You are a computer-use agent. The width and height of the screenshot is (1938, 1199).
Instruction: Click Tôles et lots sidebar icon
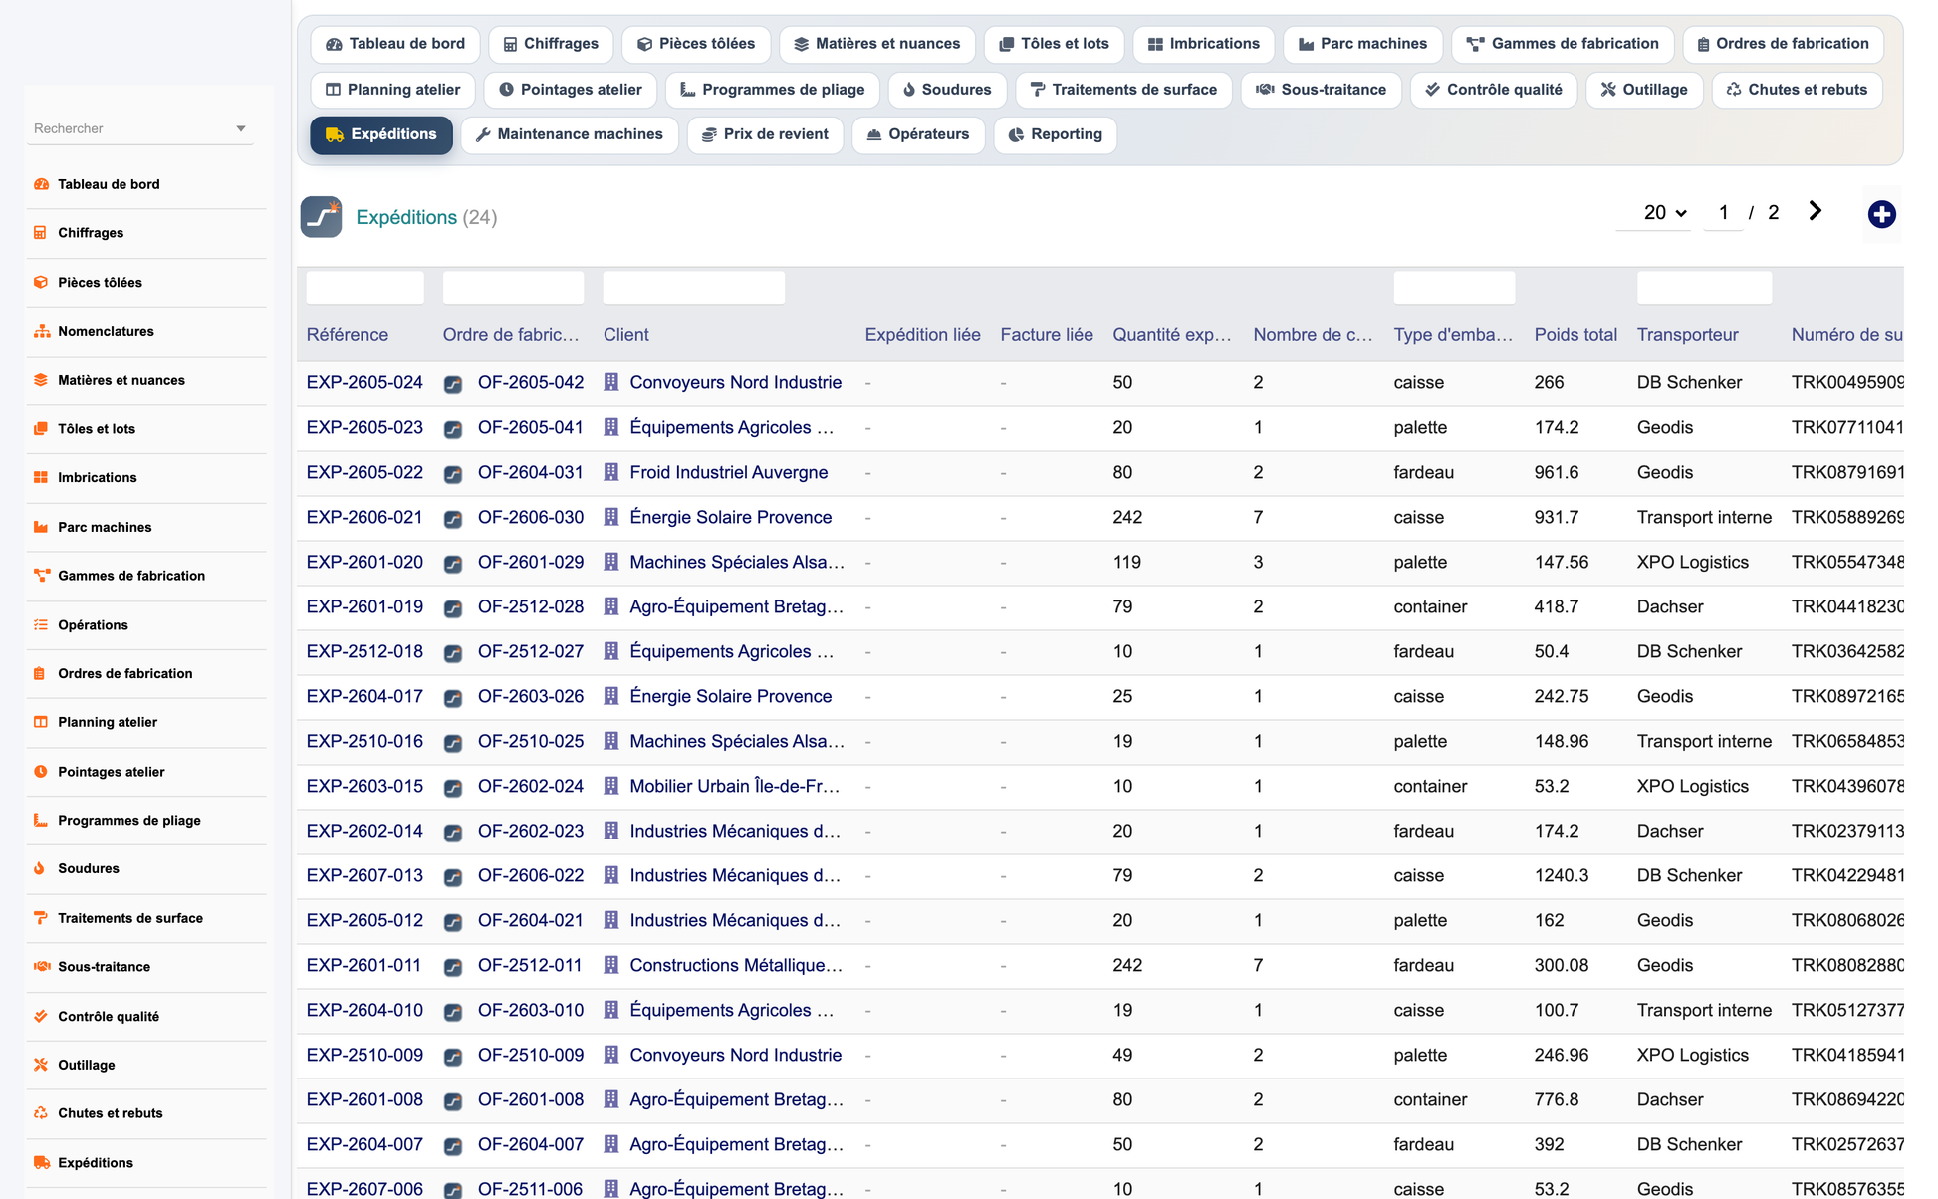(x=41, y=429)
